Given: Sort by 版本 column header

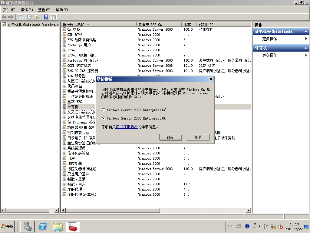Looking at the screenshot, I should click(189, 25).
